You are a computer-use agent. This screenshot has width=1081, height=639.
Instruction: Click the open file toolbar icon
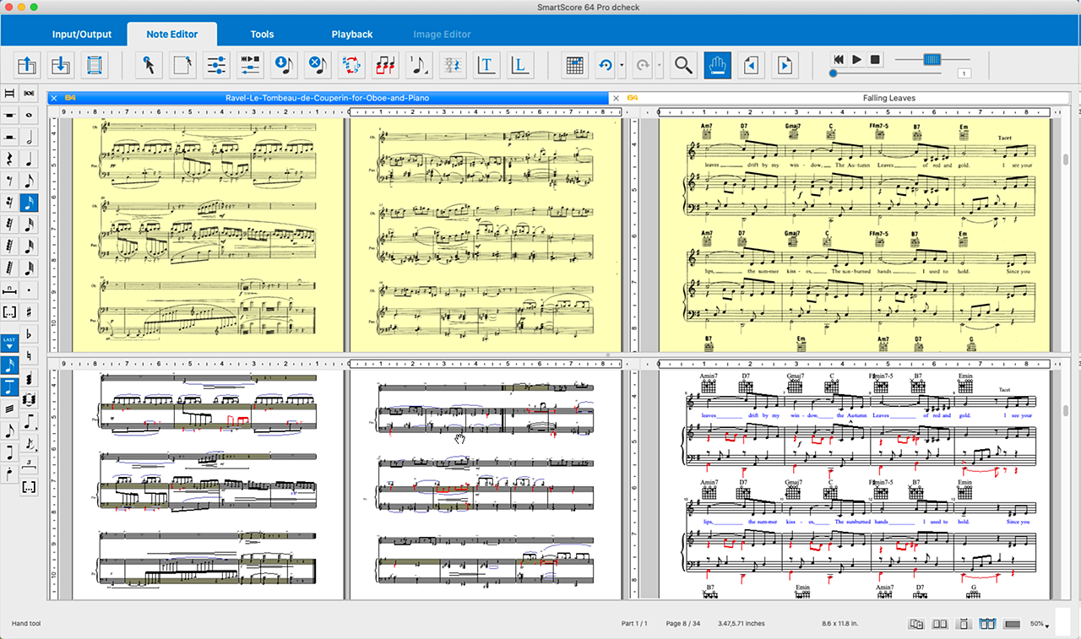pos(27,65)
